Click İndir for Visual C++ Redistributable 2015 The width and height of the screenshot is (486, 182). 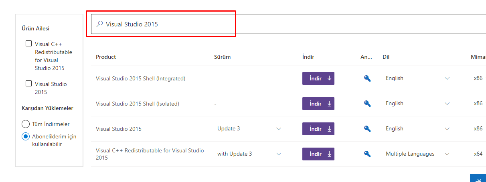point(318,154)
